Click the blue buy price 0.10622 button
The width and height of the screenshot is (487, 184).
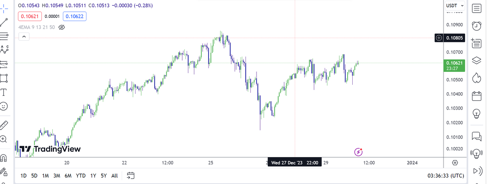(75, 16)
